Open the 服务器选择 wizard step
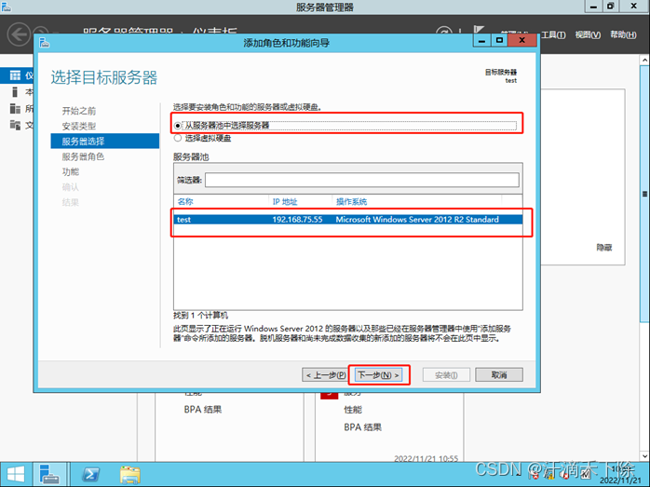The height and width of the screenshot is (487, 650). click(x=105, y=142)
